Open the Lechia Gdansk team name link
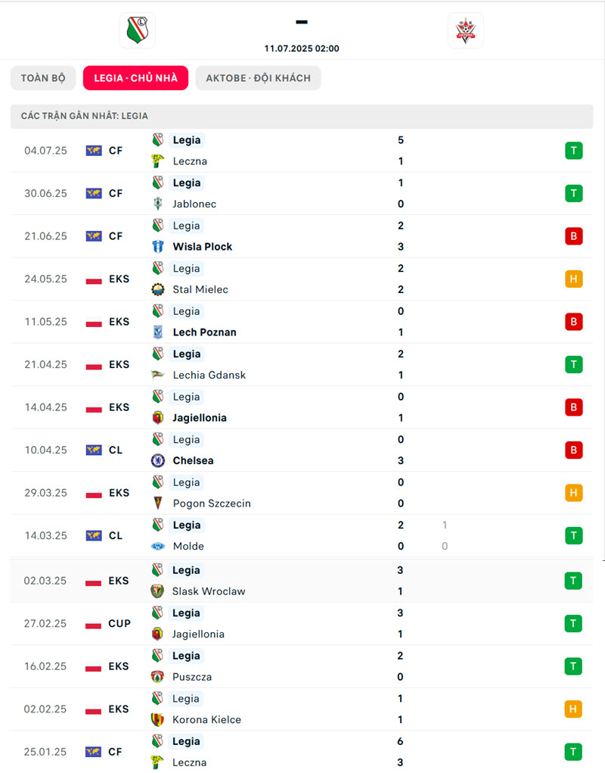 209,376
